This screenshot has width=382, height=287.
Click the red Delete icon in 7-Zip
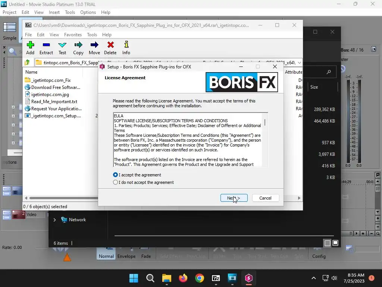pos(110,48)
